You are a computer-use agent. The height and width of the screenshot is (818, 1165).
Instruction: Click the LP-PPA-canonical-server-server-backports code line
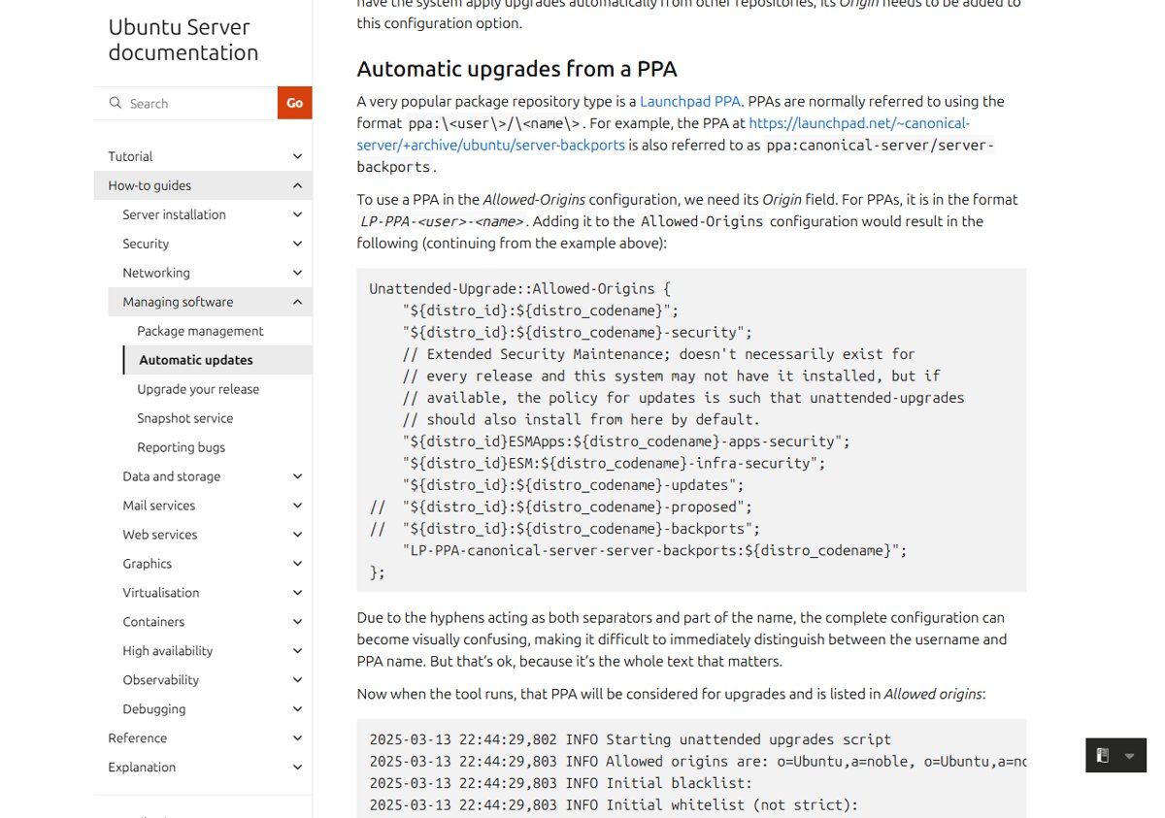click(x=654, y=550)
